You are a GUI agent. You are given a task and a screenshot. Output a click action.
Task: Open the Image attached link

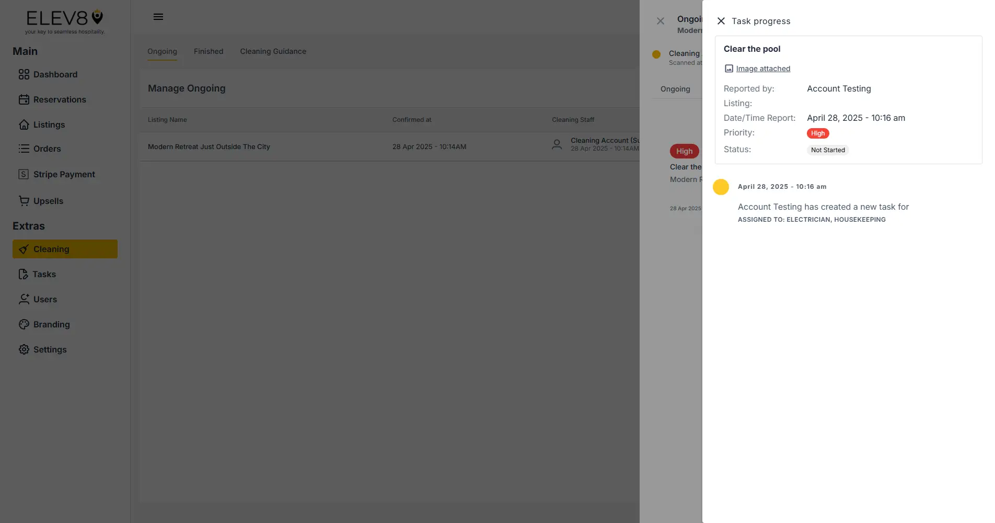click(763, 69)
